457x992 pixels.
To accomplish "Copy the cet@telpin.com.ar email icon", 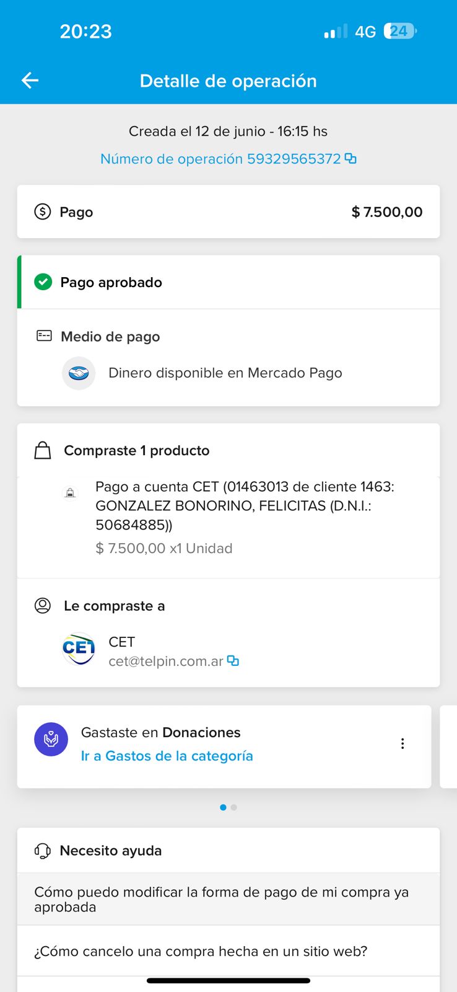I will 233,661.
